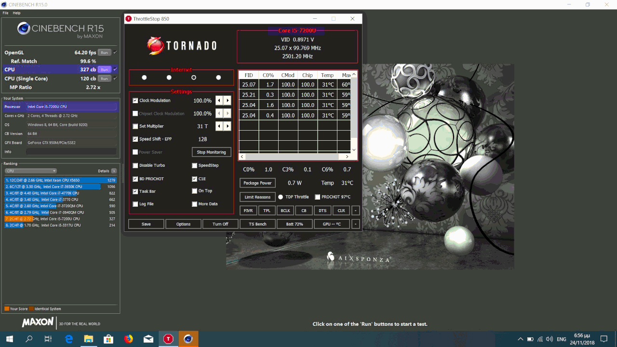
Task: Select the second Internet profile radio button
Action: click(169, 77)
